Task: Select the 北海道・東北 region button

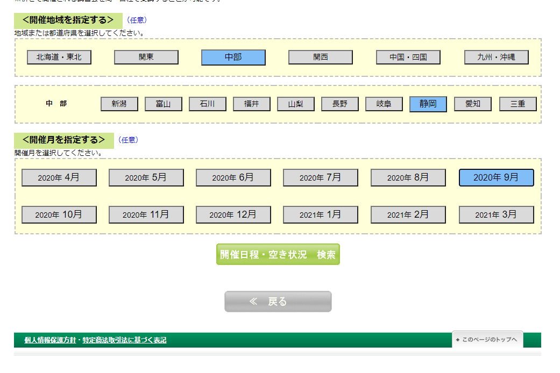Action: coord(59,57)
